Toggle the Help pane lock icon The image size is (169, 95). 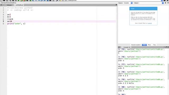coord(166,3)
